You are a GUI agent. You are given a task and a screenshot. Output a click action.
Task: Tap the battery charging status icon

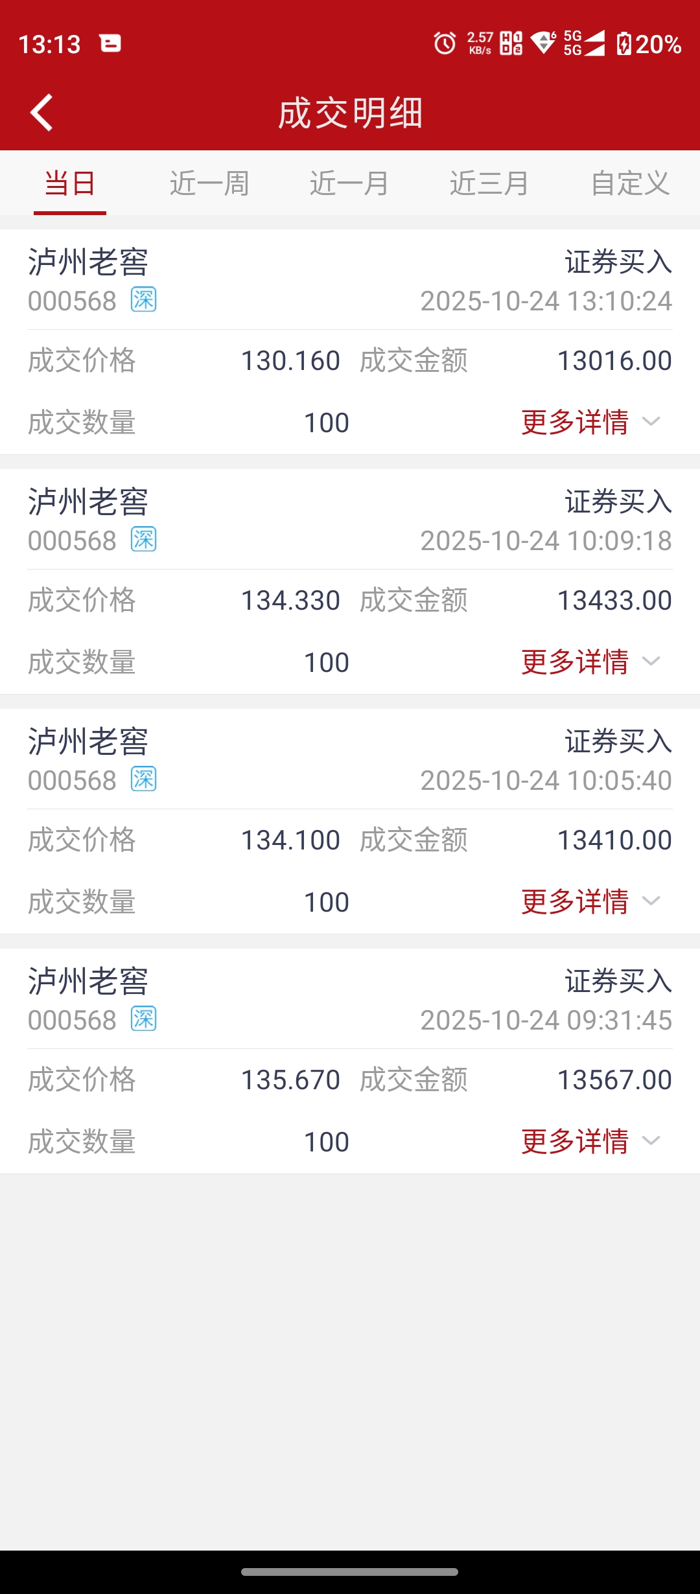coord(624,43)
